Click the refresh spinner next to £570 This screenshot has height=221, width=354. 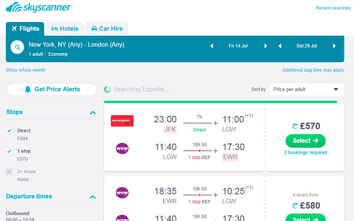pyautogui.click(x=295, y=127)
